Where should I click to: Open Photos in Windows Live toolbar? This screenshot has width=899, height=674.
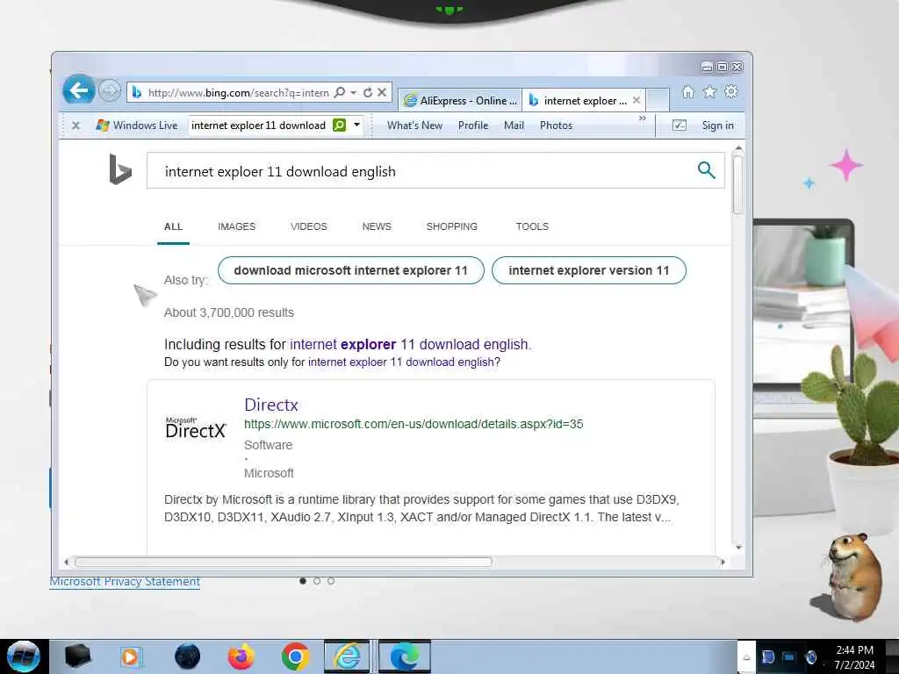coord(556,125)
